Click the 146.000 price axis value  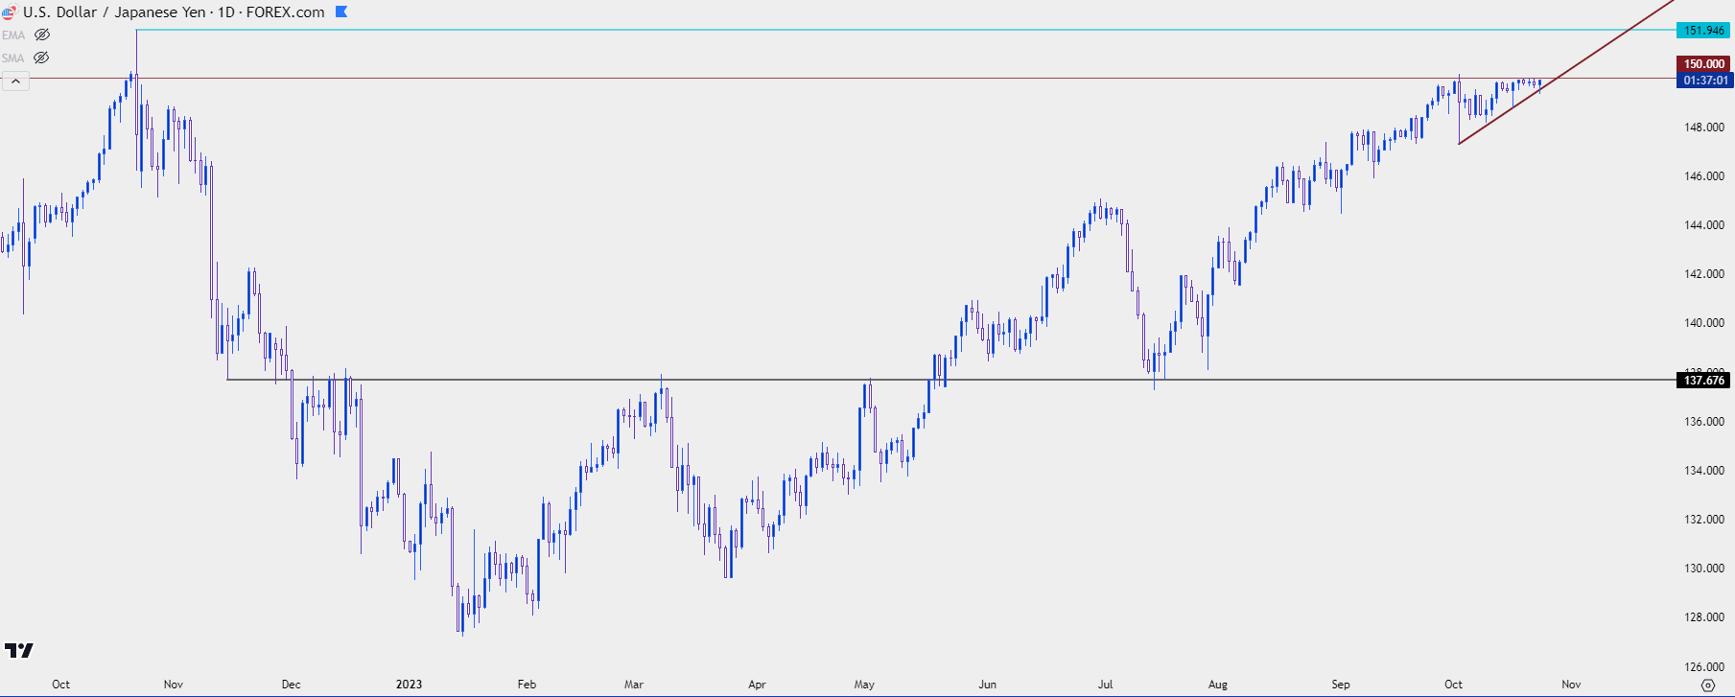[x=1704, y=176]
